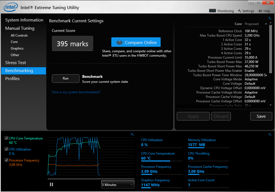Screen dimensions: 275x192
Task: Click the proposed settings vertical scrollbar
Action: (x=271, y=49)
